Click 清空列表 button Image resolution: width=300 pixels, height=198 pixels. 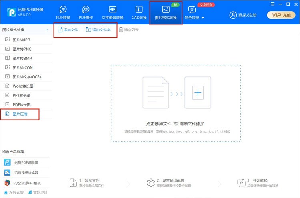pyautogui.click(x=129, y=30)
